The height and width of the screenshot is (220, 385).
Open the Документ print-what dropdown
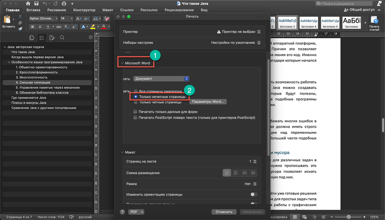[161, 78]
